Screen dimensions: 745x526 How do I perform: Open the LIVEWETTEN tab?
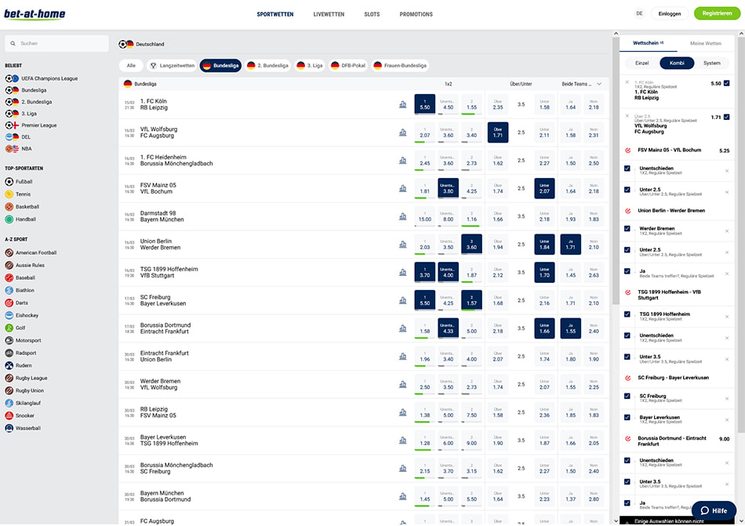coord(329,14)
